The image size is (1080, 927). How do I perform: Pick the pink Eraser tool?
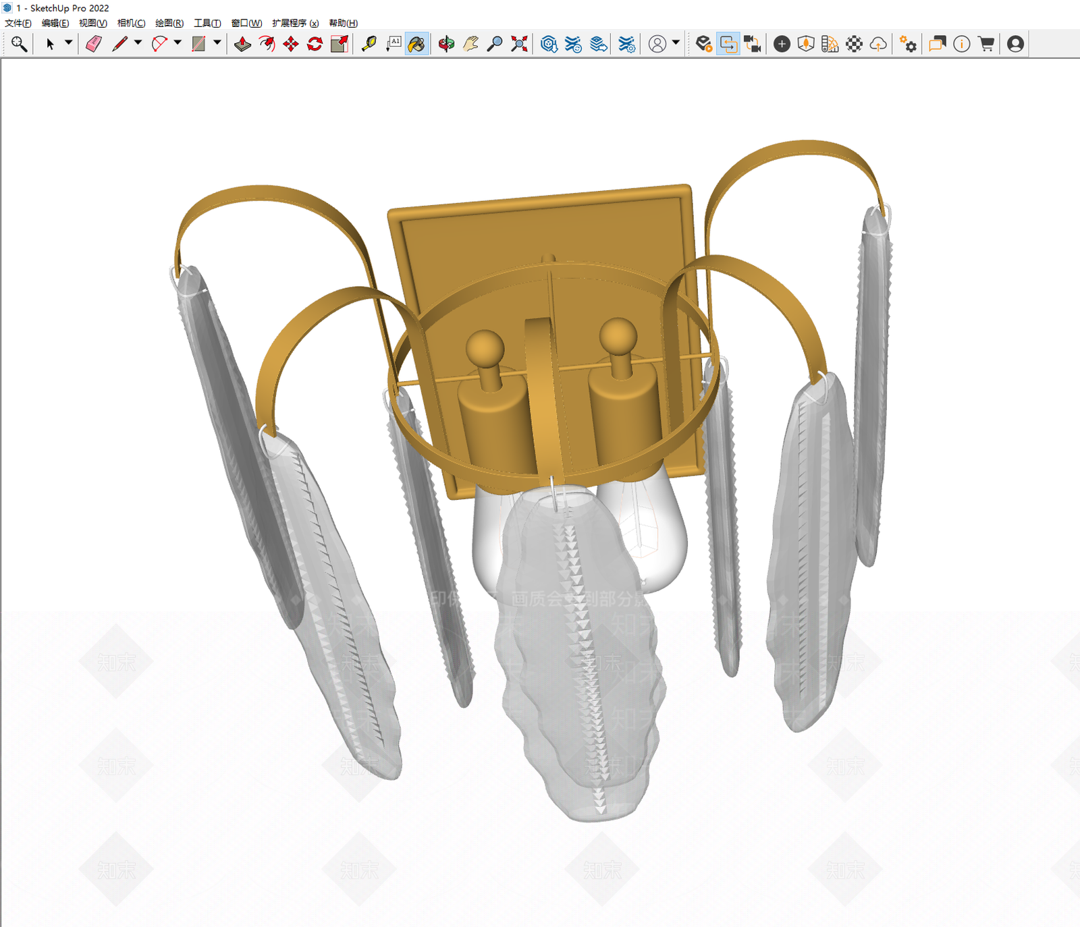tap(94, 44)
